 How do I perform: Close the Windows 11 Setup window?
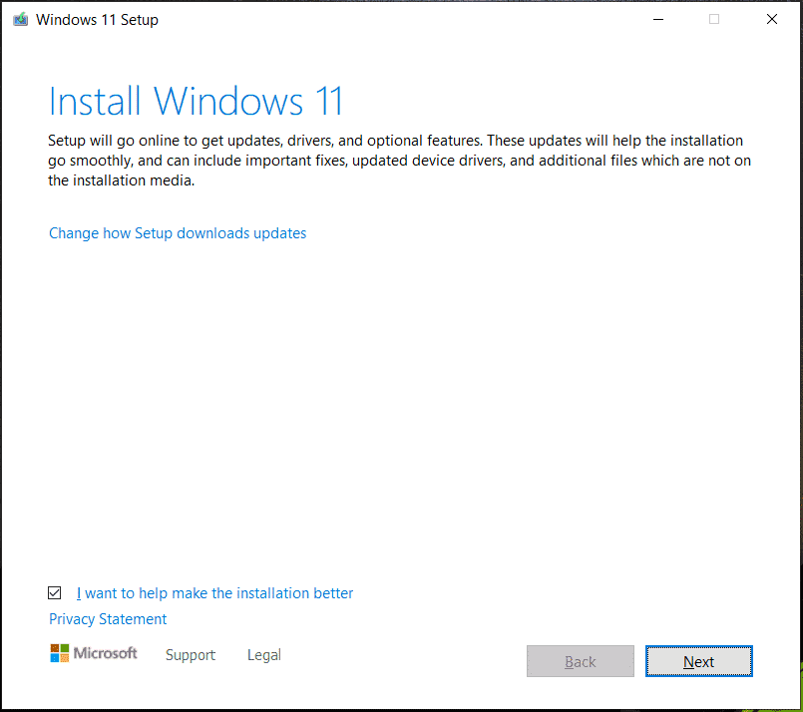coord(772,20)
